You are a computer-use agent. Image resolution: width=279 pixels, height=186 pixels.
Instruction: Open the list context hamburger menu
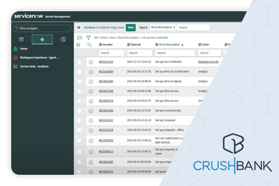pos(79,27)
